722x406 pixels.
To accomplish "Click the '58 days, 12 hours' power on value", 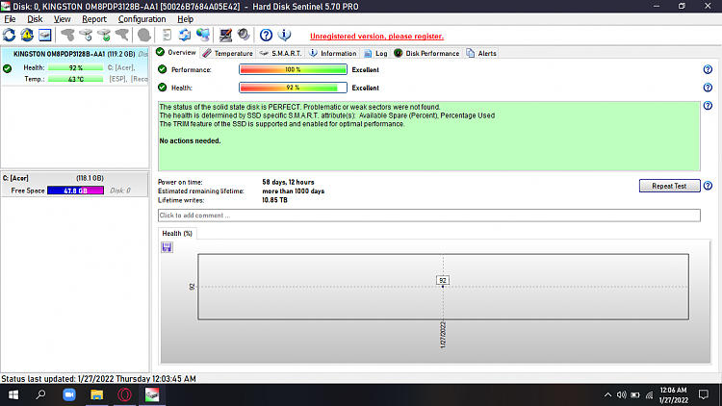I will tap(288, 182).
